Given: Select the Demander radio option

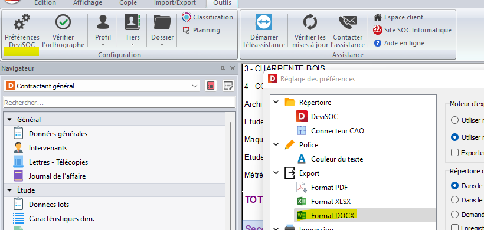Looking at the screenshot, I should (x=454, y=214).
